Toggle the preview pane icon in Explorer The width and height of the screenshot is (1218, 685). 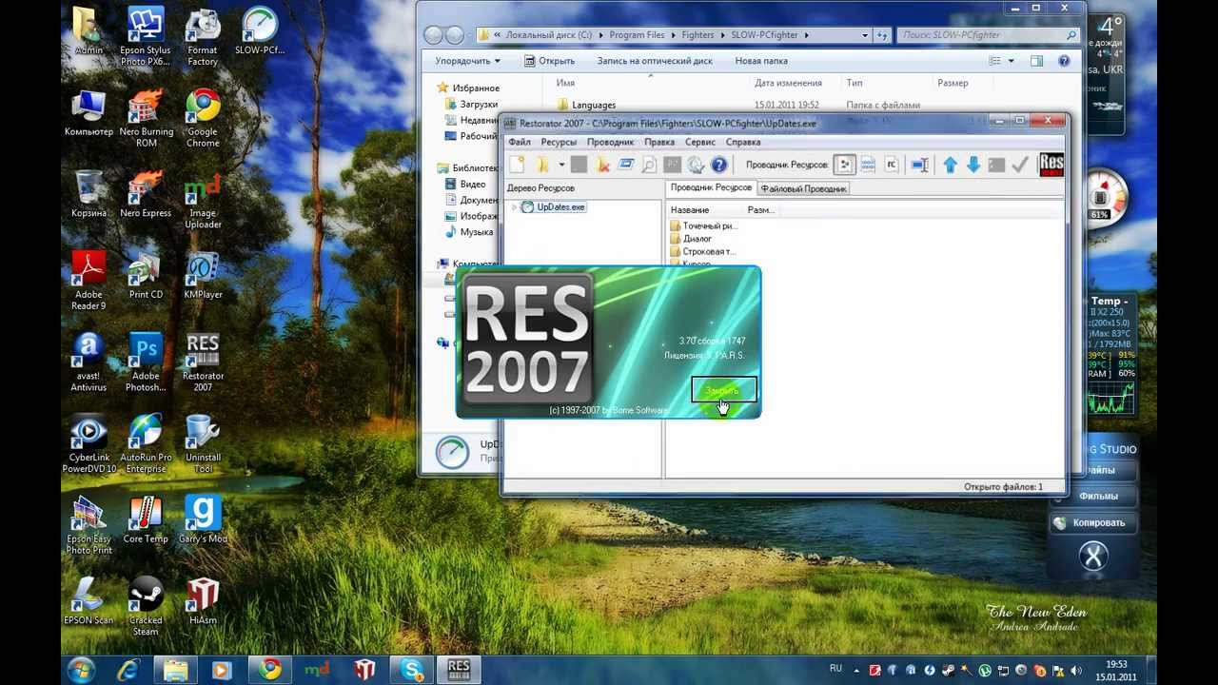(x=1036, y=61)
